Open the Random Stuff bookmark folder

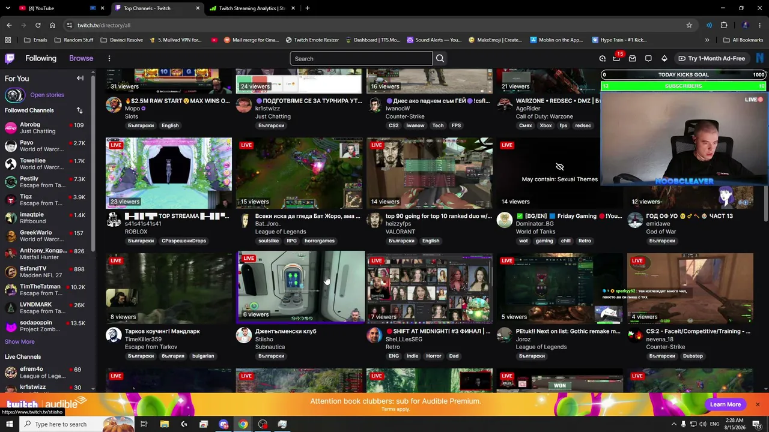pyautogui.click(x=74, y=40)
